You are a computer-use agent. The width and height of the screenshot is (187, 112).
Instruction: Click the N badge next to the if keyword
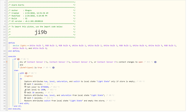[x=18, y=59]
